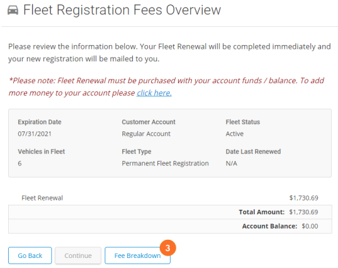The image size is (338, 268).
Task: Click the Fleet Type label
Action: click(137, 152)
